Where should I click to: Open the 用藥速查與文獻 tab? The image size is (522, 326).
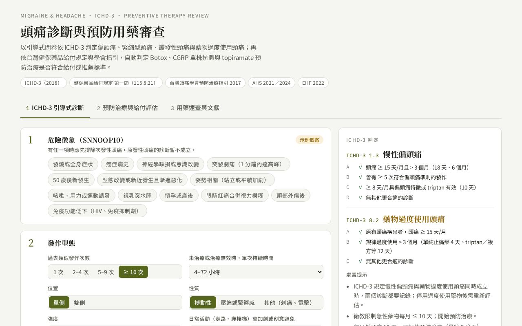click(195, 108)
